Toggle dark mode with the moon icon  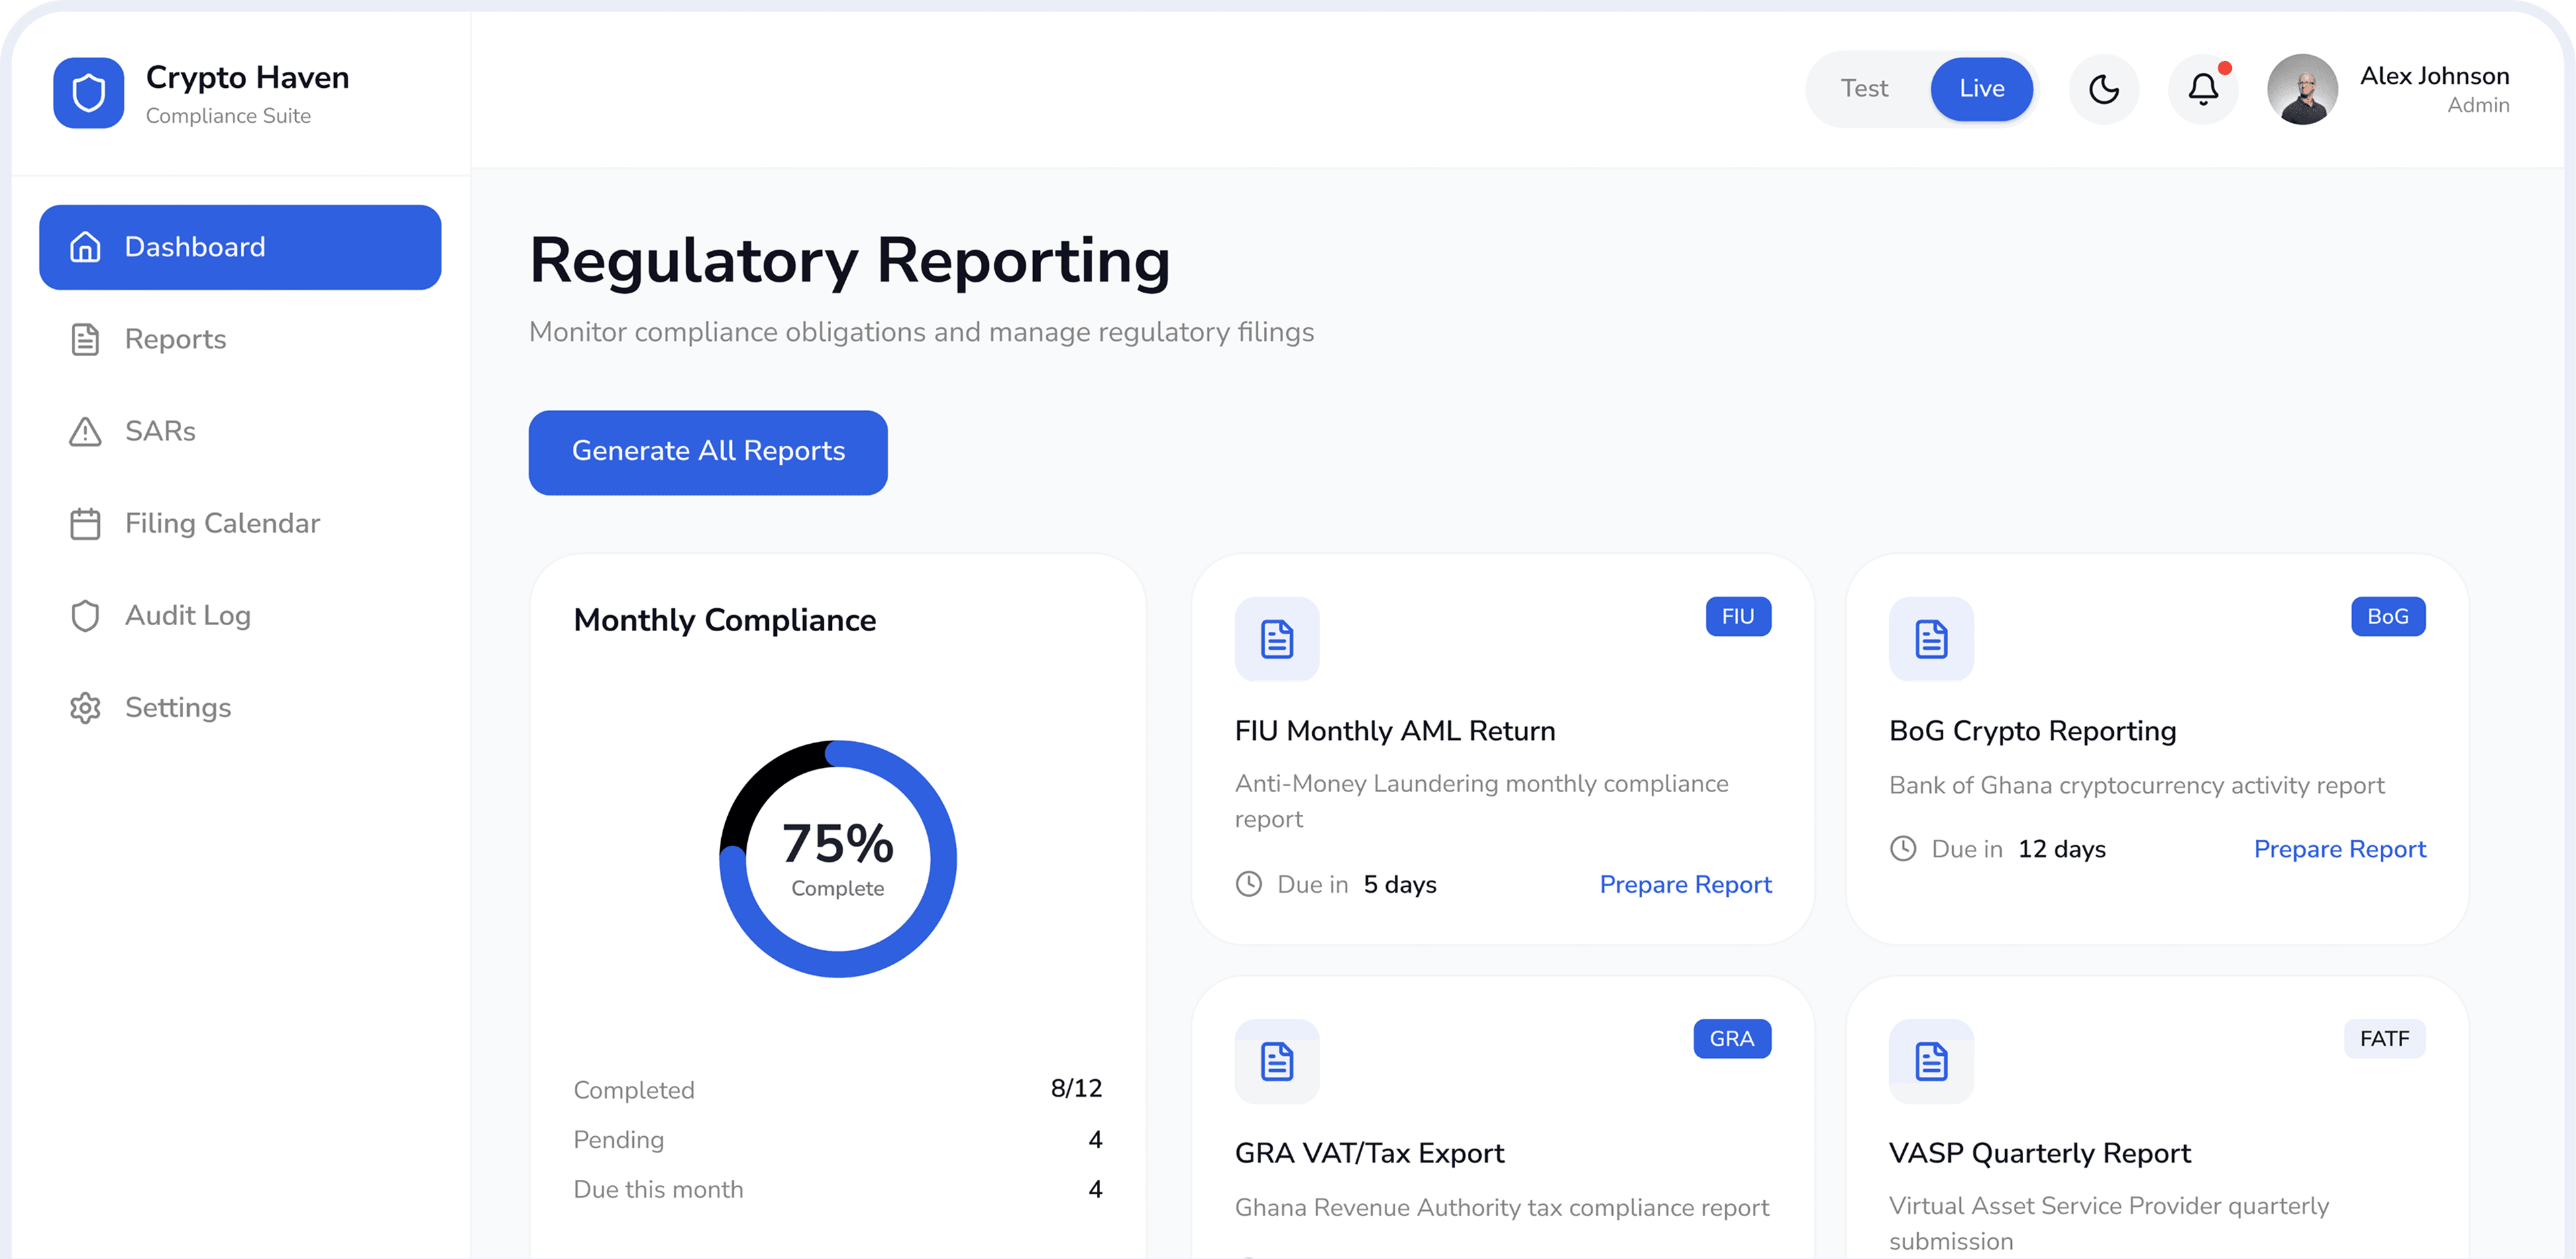(x=2104, y=89)
